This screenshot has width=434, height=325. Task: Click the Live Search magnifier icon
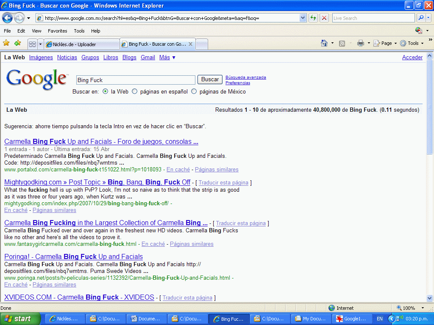[x=421, y=18]
